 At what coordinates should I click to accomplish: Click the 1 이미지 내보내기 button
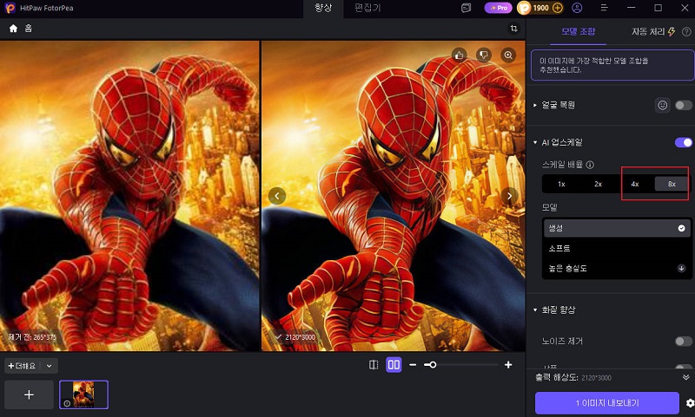point(606,403)
